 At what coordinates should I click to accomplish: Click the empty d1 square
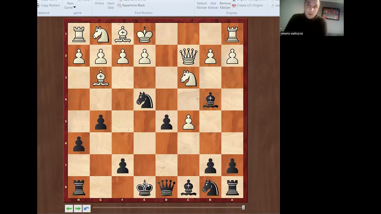pos(166,34)
